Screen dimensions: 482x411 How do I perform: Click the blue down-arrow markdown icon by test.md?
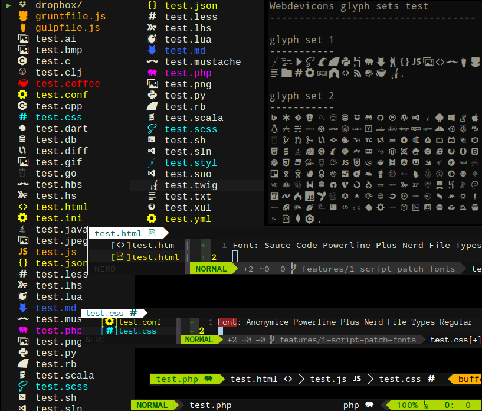[152, 50]
